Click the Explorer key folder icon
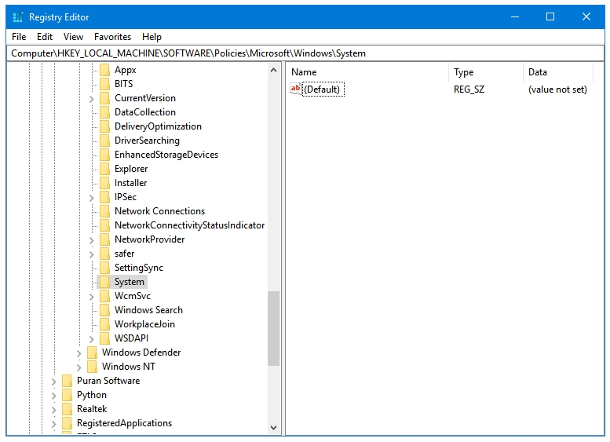The width and height of the screenshot is (610, 442). tap(104, 169)
